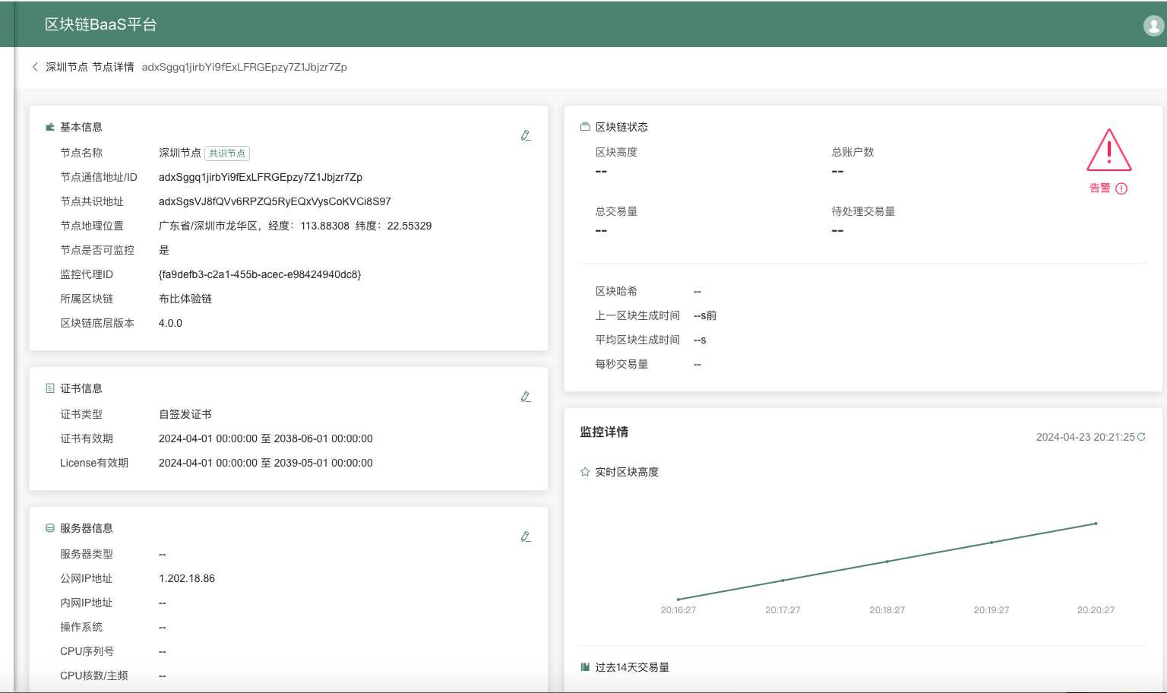The width and height of the screenshot is (1167, 693).
Task: Click the License有效期 date range
Action: (x=266, y=463)
